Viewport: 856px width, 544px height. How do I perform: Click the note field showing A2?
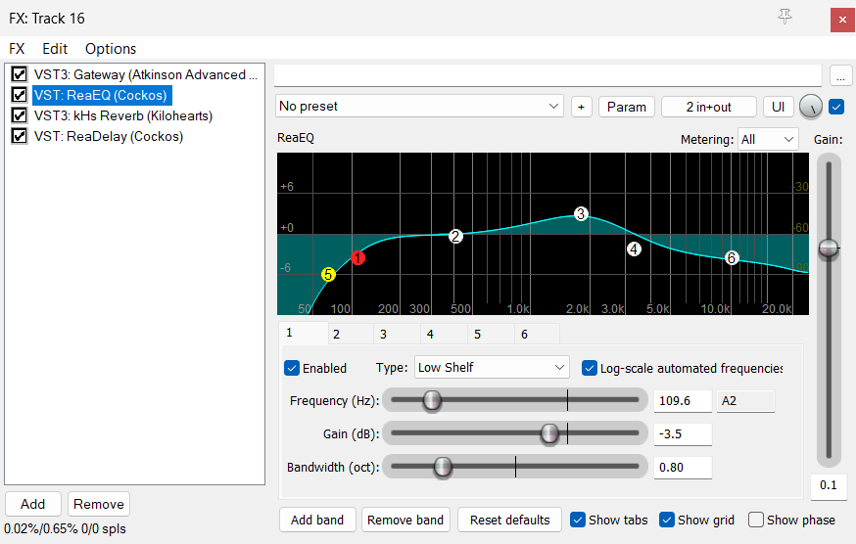click(745, 401)
